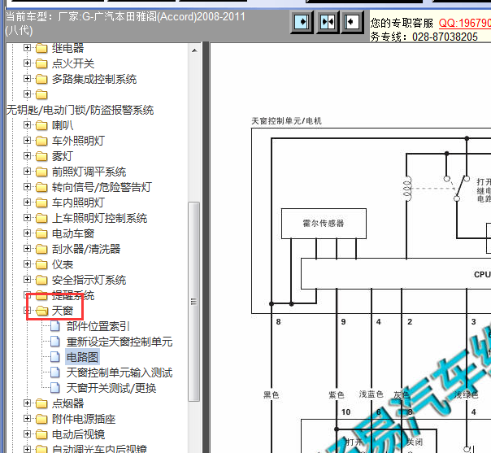
Task: Select 多路集成控制系统 tree label
Action: click(x=94, y=79)
